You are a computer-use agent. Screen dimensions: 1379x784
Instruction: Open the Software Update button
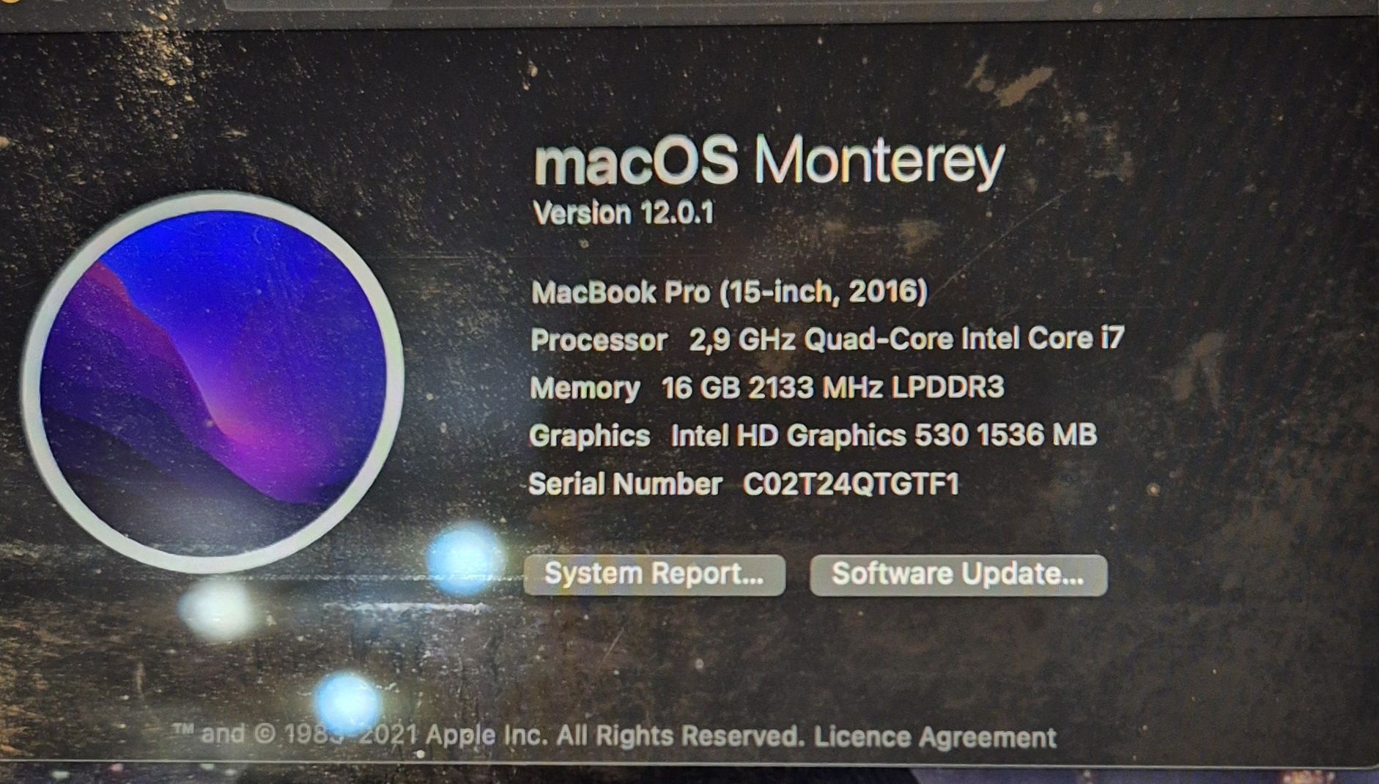[x=958, y=575]
